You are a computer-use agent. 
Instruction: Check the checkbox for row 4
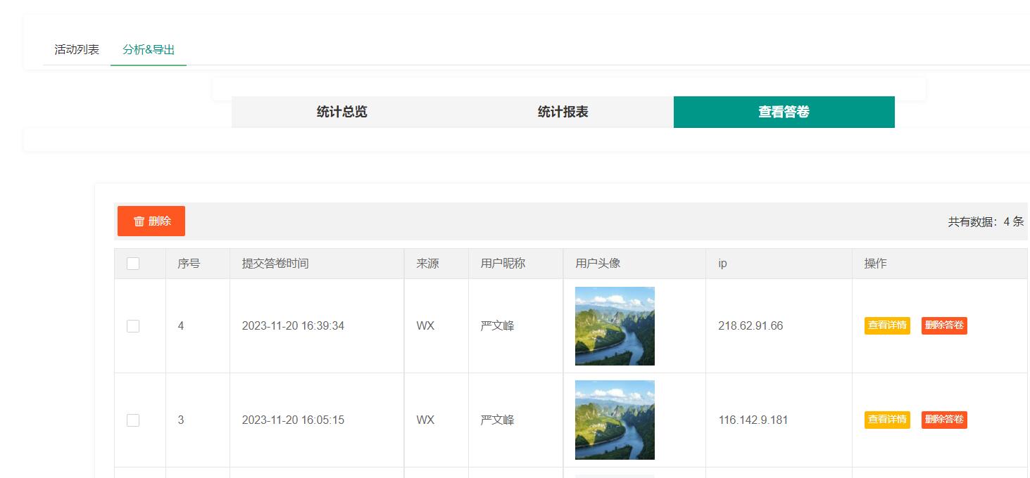coord(133,326)
